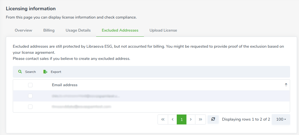Viewport: 299px width, 135px height.
Task: Go to first page double-chevron icon
Action: tap(163, 119)
